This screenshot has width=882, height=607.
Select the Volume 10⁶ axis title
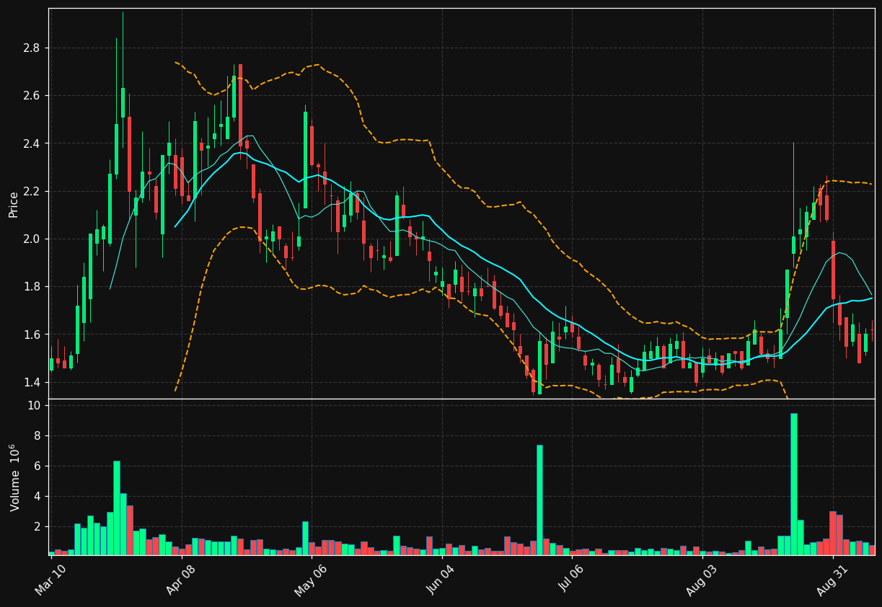14,477
